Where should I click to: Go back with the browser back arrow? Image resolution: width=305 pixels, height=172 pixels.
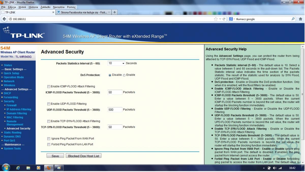click(x=4, y=19)
